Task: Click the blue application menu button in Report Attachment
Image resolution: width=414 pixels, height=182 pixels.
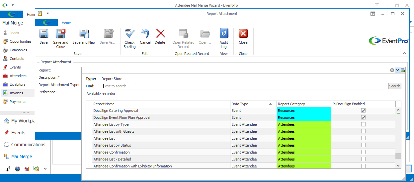Action: click(46, 23)
